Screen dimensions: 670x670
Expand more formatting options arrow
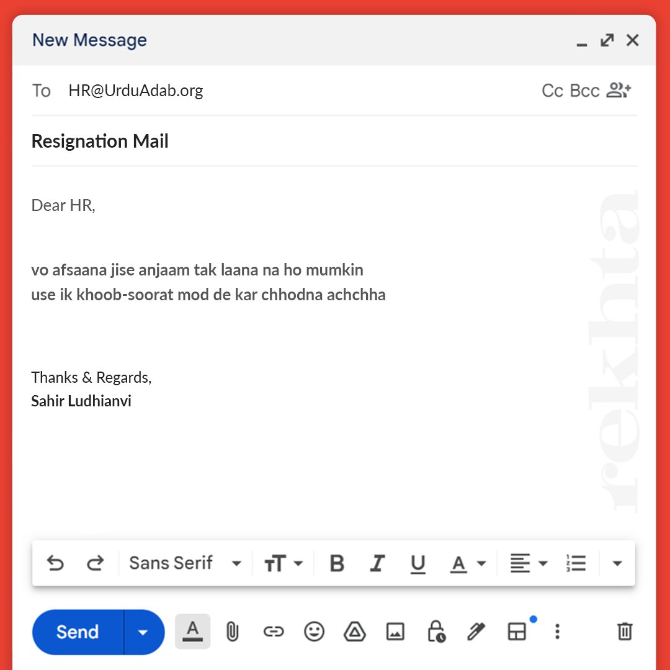point(617,563)
